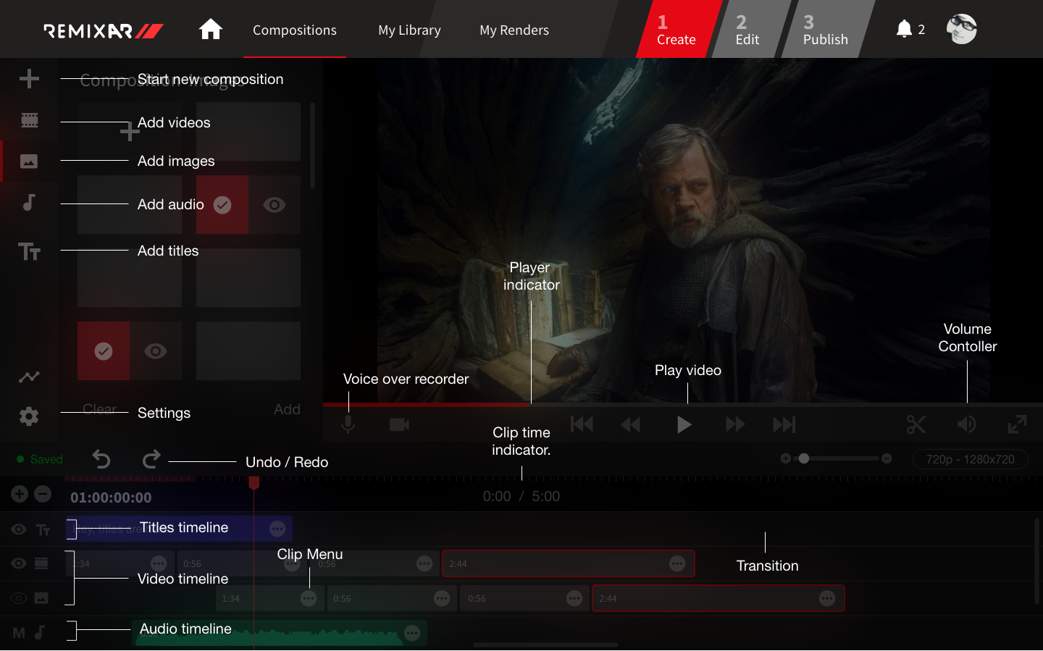Click the 0:00 / 5:00 clip time indicator
The width and height of the screenshot is (1043, 651).
point(521,496)
